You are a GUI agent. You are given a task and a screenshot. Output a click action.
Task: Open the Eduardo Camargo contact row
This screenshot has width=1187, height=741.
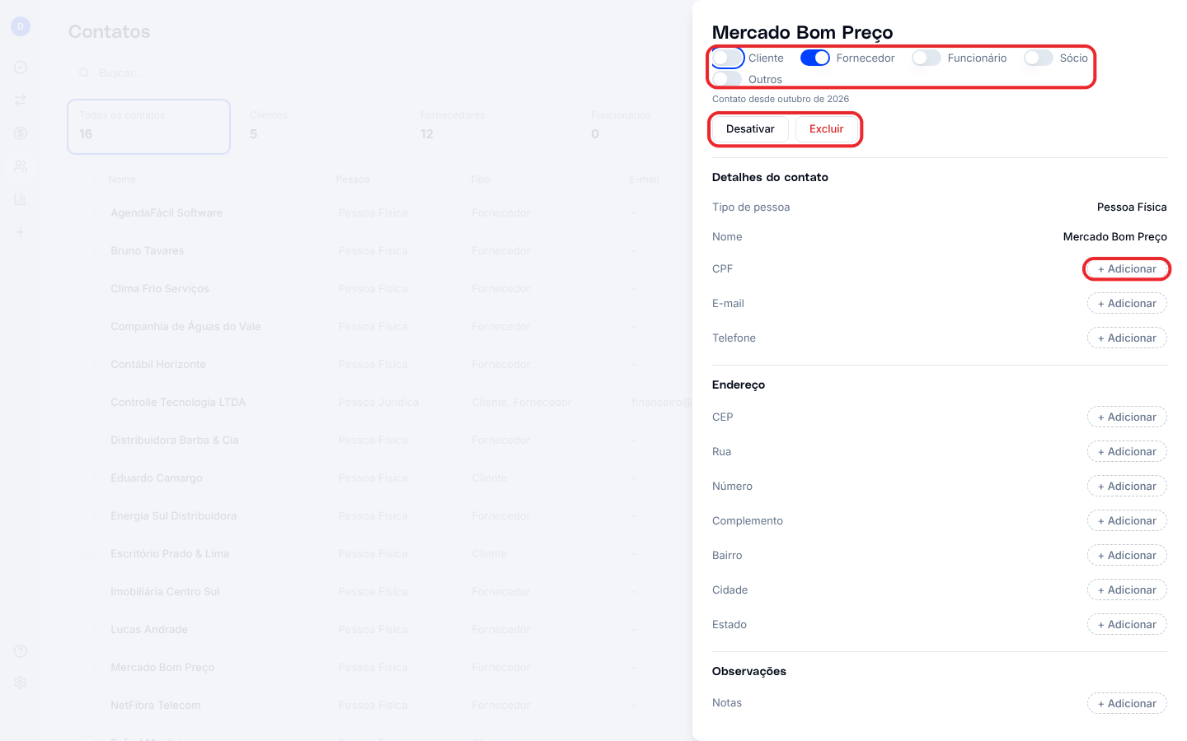click(x=379, y=478)
